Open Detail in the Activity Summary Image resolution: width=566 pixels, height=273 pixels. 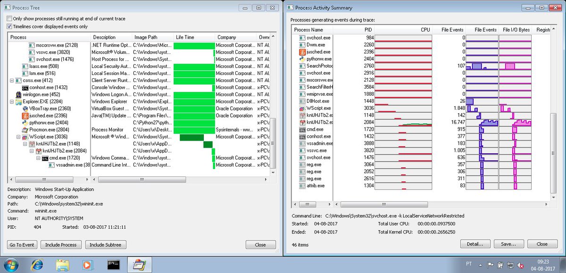(475, 244)
